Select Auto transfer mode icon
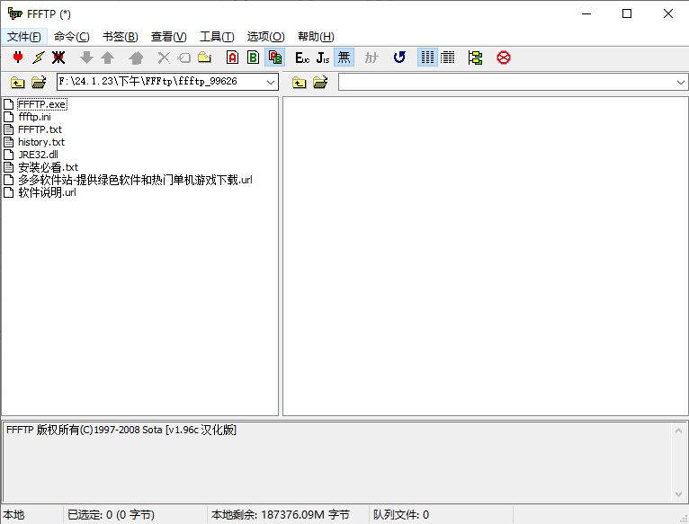Screen dimensions: 689x524 click(x=275, y=58)
